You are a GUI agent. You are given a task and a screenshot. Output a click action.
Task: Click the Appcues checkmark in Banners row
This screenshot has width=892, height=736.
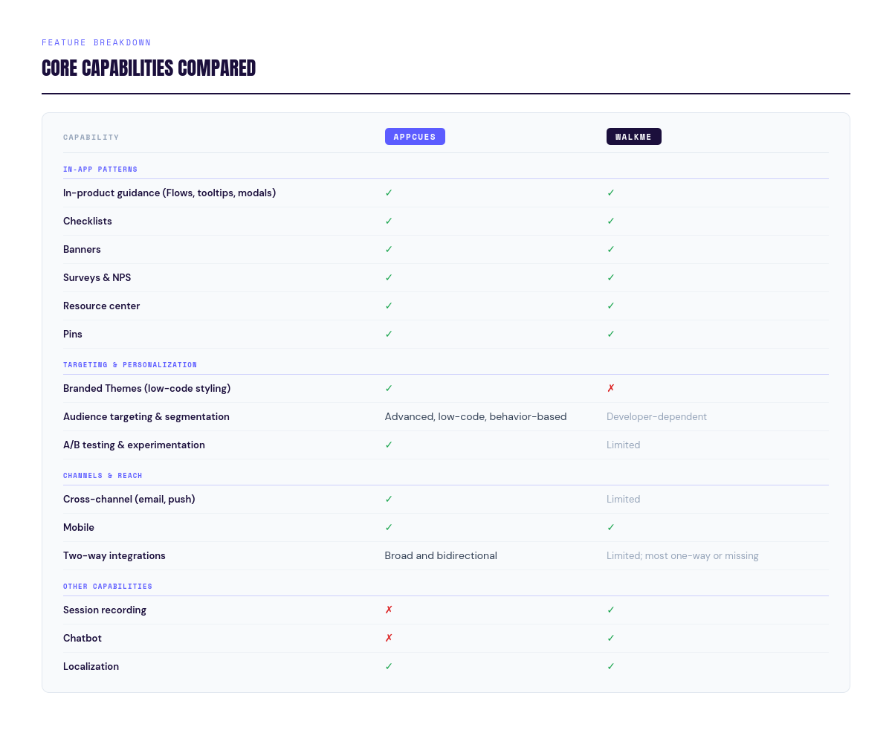(389, 250)
